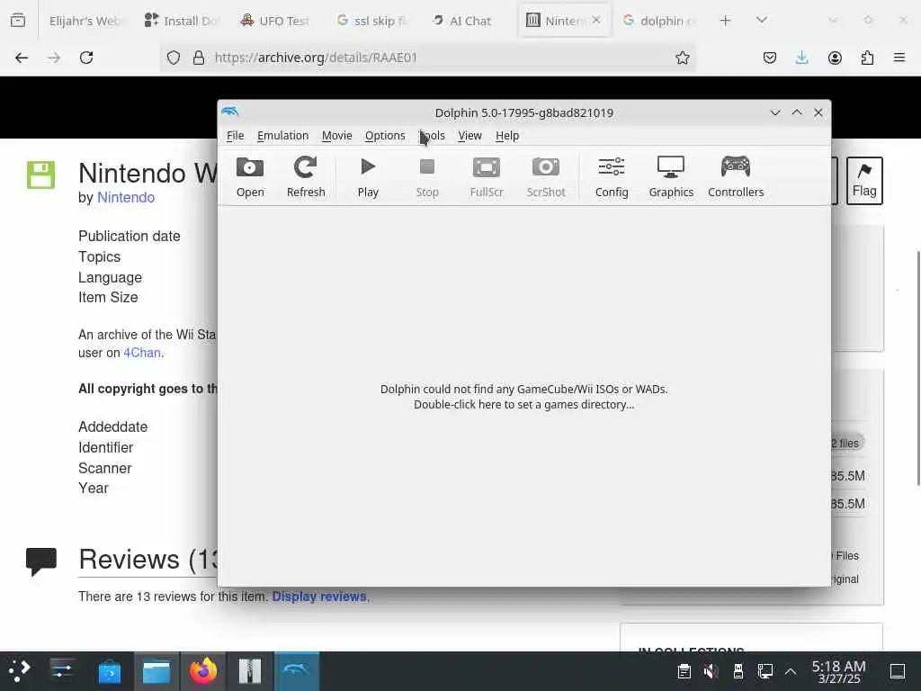Start emulation with Play button
Screen dimensions: 921x691
368,177
